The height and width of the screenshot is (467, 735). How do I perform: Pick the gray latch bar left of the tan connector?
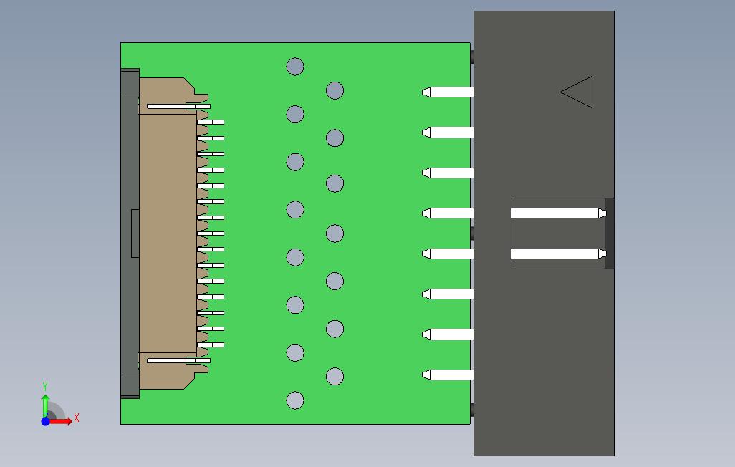130,233
